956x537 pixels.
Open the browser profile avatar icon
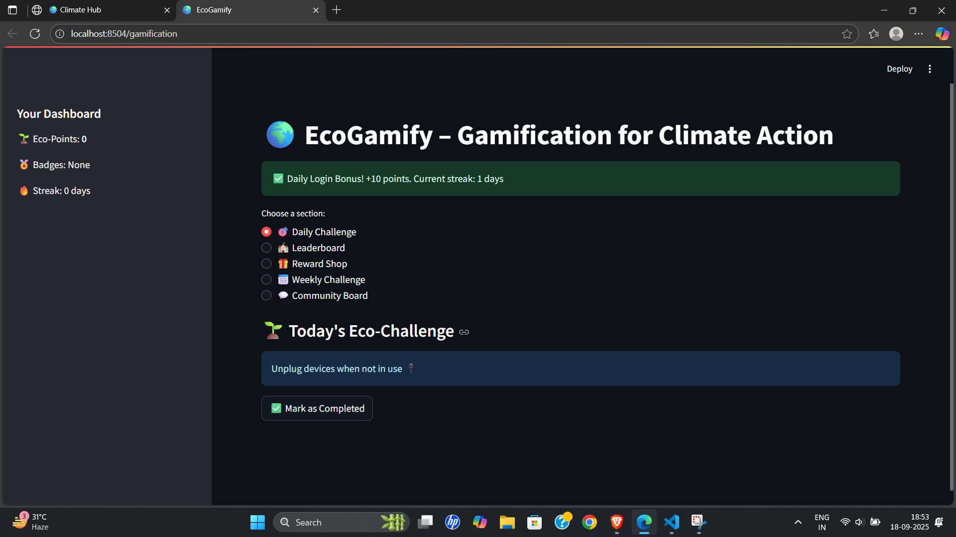[896, 34]
